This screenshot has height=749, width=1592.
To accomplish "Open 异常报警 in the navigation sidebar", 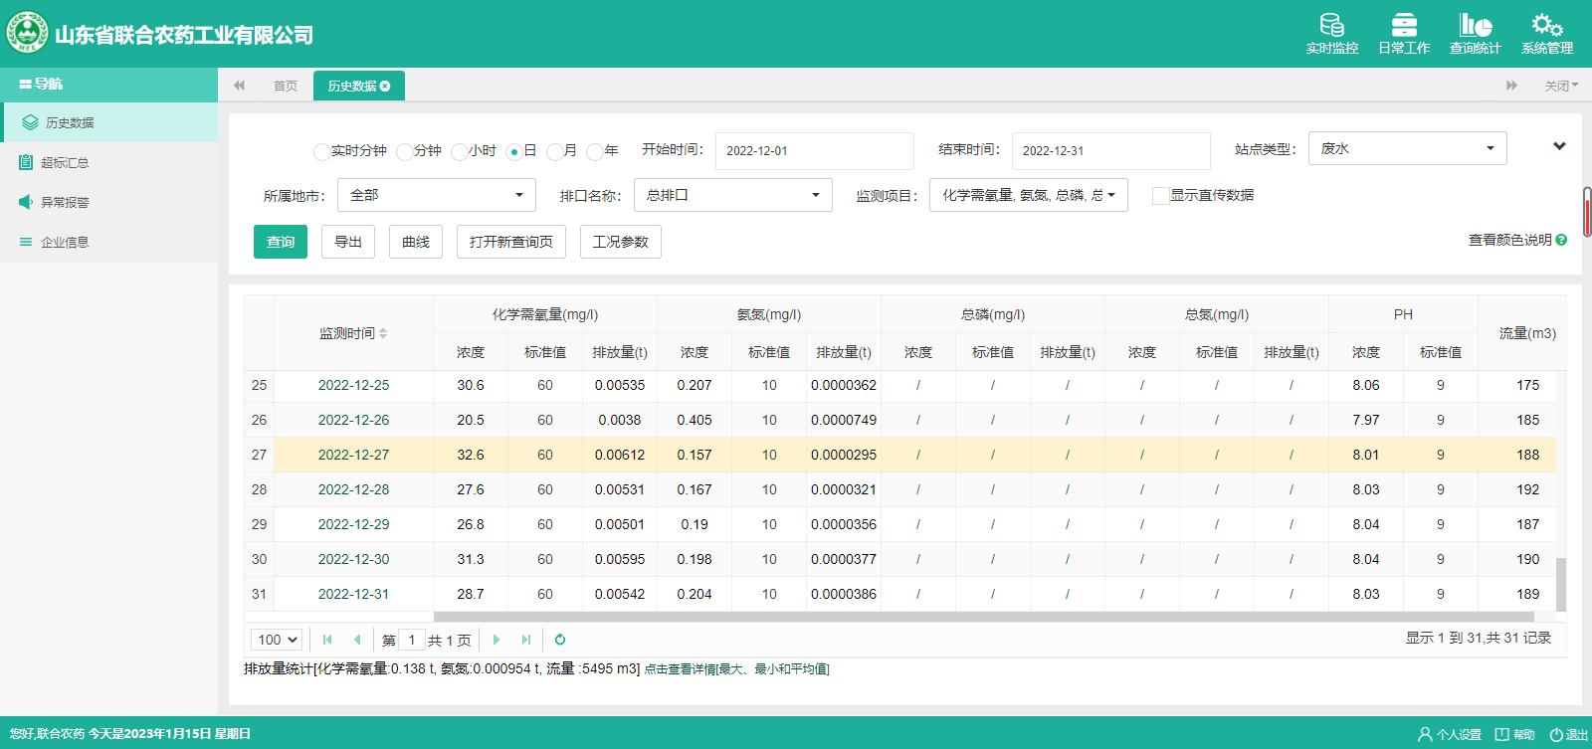I will (109, 202).
